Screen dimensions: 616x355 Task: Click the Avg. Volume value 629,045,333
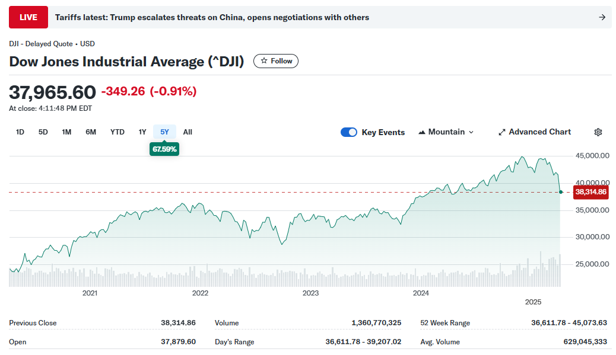[585, 341]
